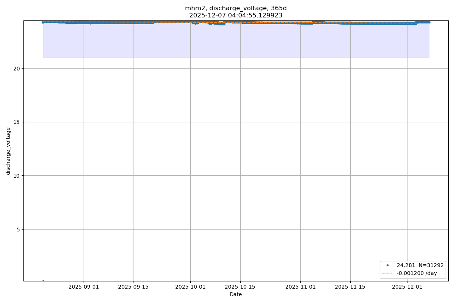Image resolution: width=454 pixels, height=303 pixels.
Task: Click the plot title "mhm2, discharge_voltage, 365d"
Action: [236, 8]
